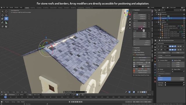Switch to the Modeling workspace tab
The image size is (186, 105).
[x=33, y=8]
